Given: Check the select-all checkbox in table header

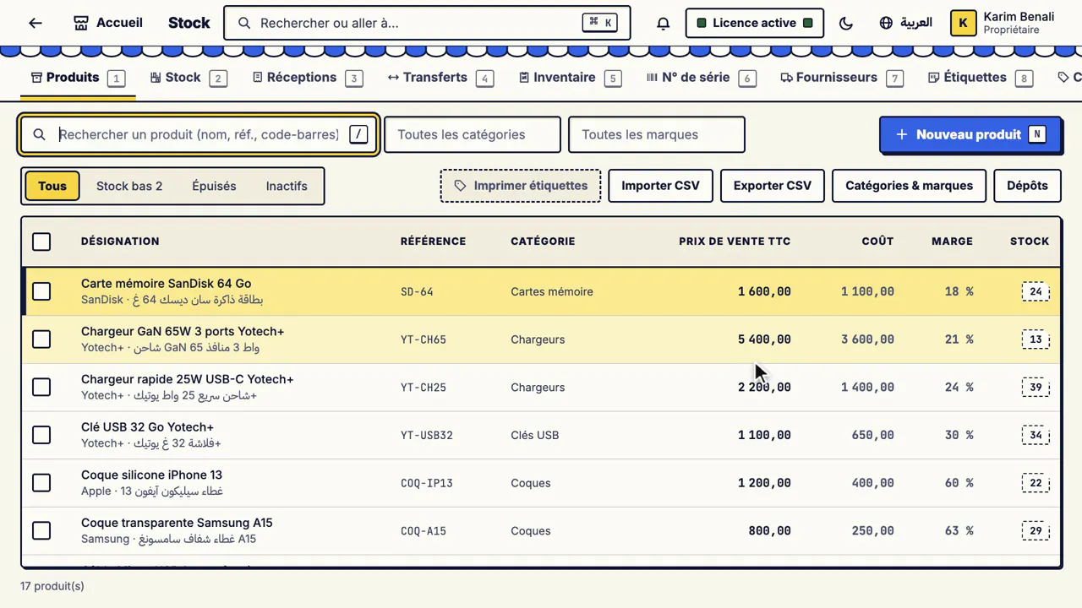Looking at the screenshot, I should point(41,242).
